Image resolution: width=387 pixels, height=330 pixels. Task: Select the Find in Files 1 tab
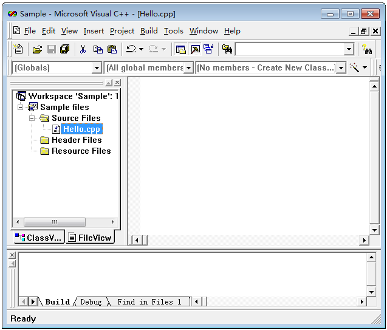coord(149,301)
